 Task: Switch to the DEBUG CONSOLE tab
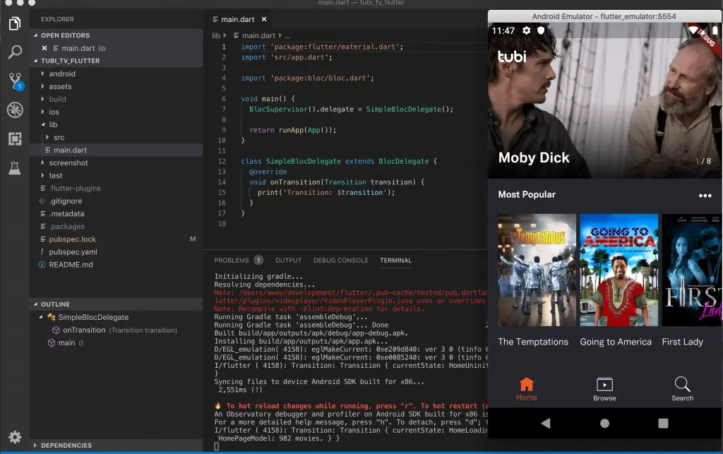(340, 261)
